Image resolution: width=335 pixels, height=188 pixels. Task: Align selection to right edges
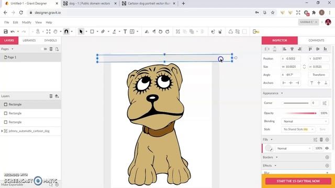point(299,49)
